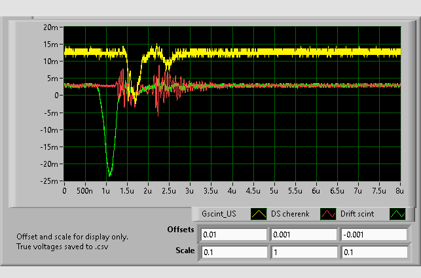Image resolution: width=421 pixels, height=278 pixels.
Task: Click the Gscint_US offset field showing 0.01
Action: point(234,234)
